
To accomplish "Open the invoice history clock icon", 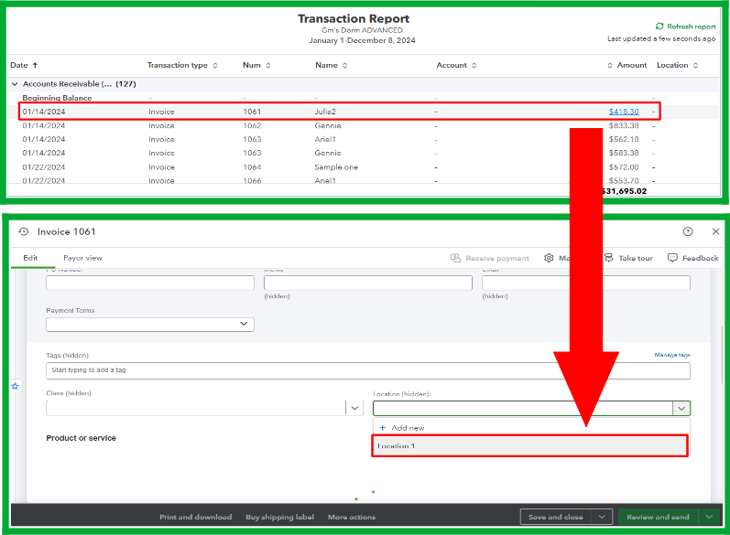I will coord(24,231).
